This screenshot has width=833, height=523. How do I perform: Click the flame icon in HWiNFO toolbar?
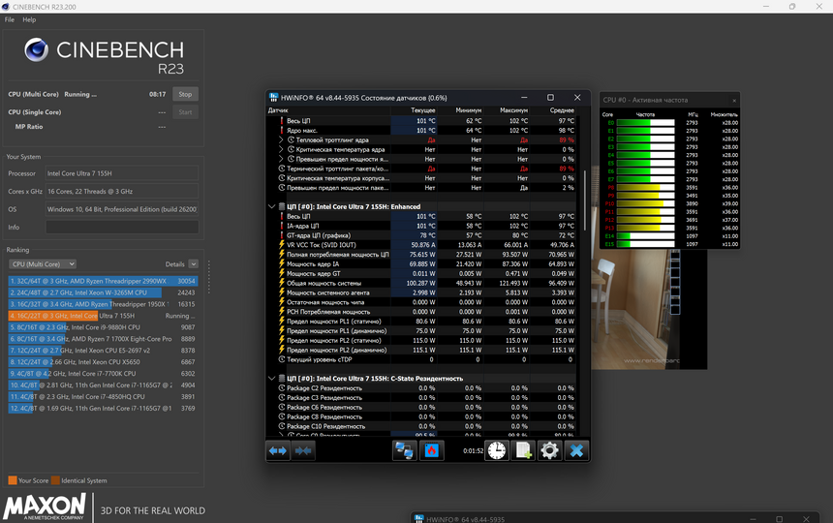[431, 451]
